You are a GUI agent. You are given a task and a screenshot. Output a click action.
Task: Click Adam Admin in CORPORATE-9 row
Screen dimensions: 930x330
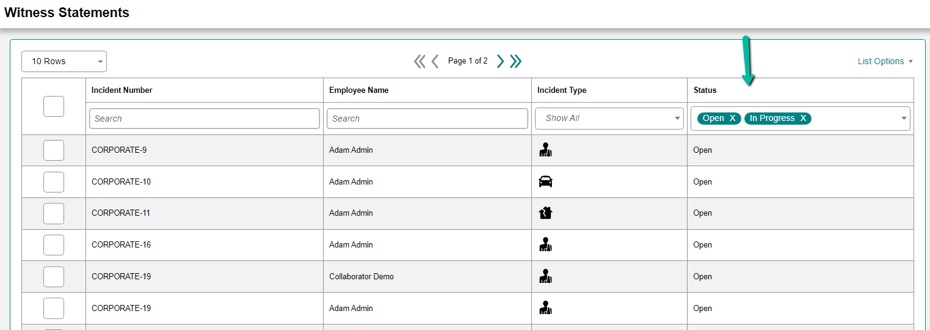pyautogui.click(x=351, y=150)
